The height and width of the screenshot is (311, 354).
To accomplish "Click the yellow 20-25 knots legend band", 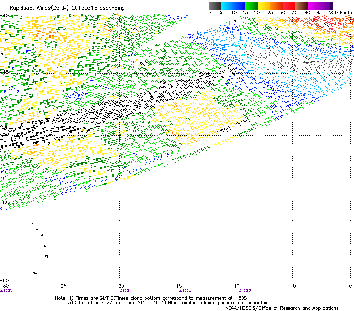I will (x=264, y=6).
